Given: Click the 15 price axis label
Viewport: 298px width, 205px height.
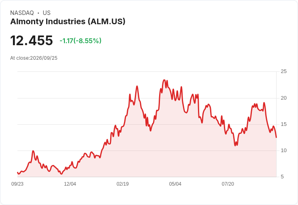Looking at the screenshot, I should [283, 124].
